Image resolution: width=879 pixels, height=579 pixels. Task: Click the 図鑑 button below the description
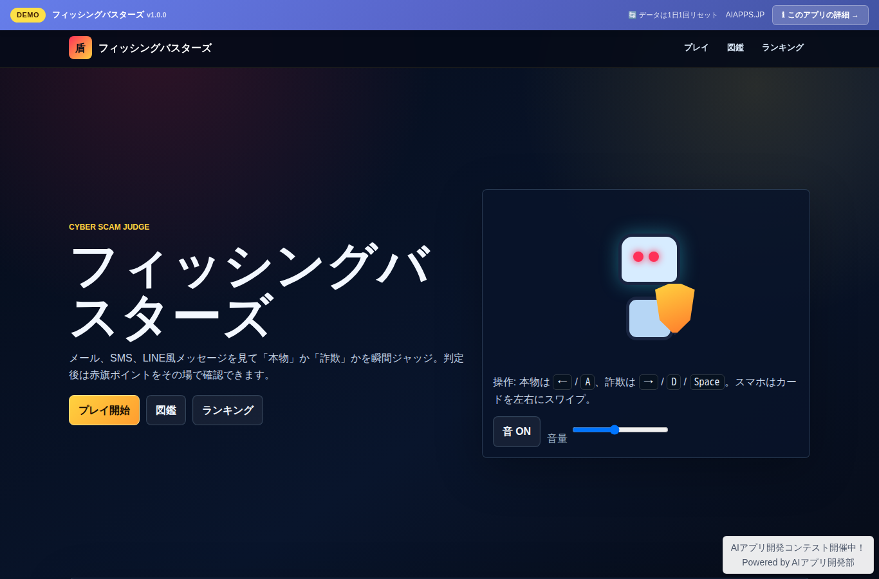point(166,410)
